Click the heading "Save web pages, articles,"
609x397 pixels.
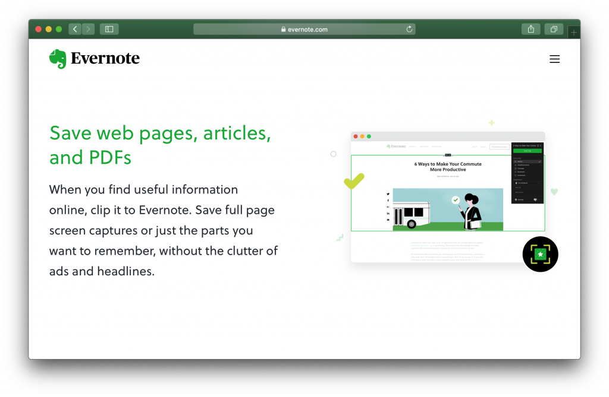coord(160,133)
